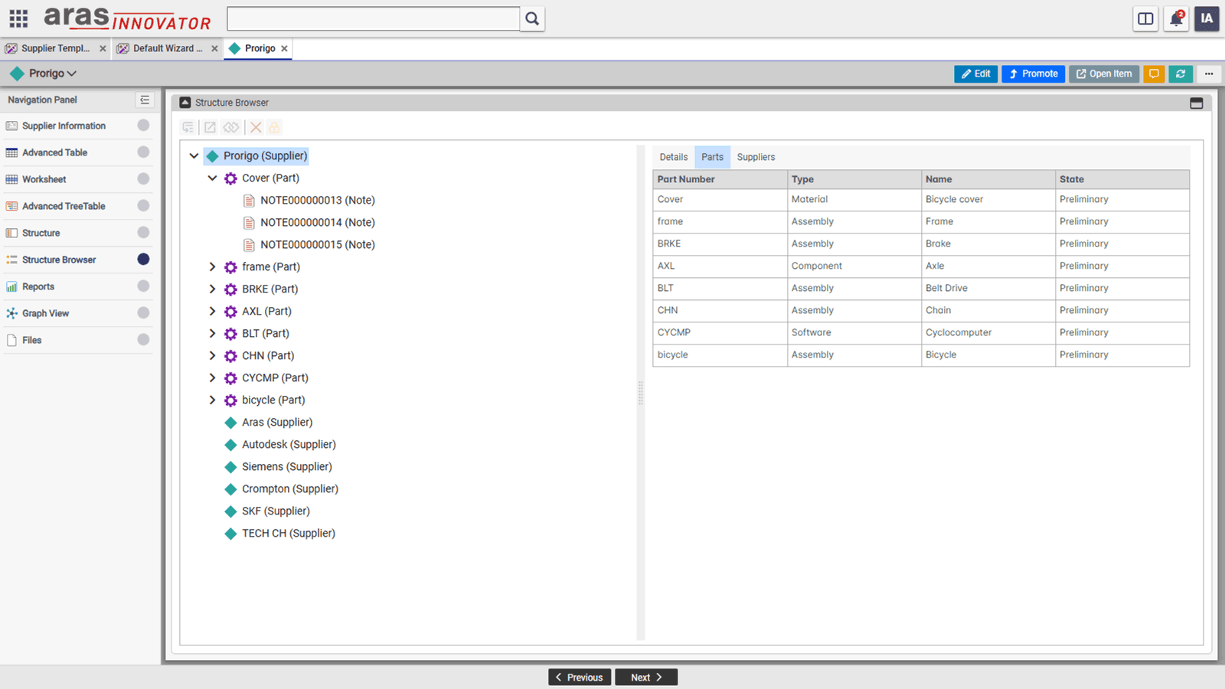
Task: Click the first structure toolbar icon
Action: pos(188,127)
